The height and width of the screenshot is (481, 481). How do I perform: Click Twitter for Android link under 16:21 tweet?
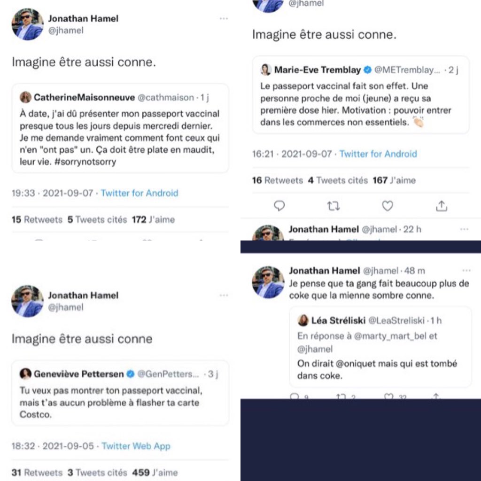378,154
